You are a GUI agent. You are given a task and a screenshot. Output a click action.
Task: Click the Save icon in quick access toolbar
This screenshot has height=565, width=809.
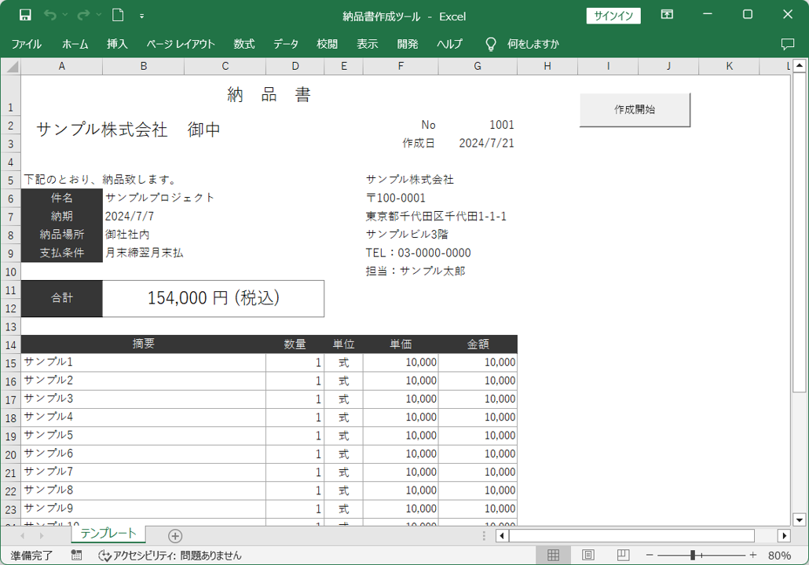[25, 16]
